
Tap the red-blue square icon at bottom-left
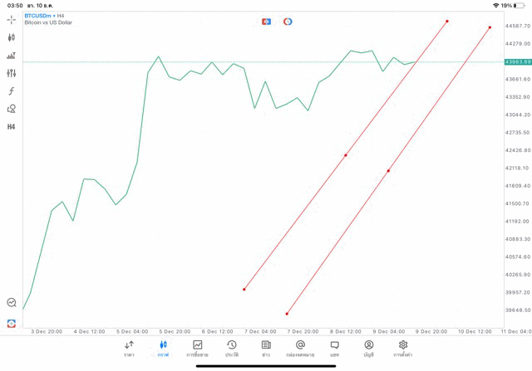(x=12, y=323)
